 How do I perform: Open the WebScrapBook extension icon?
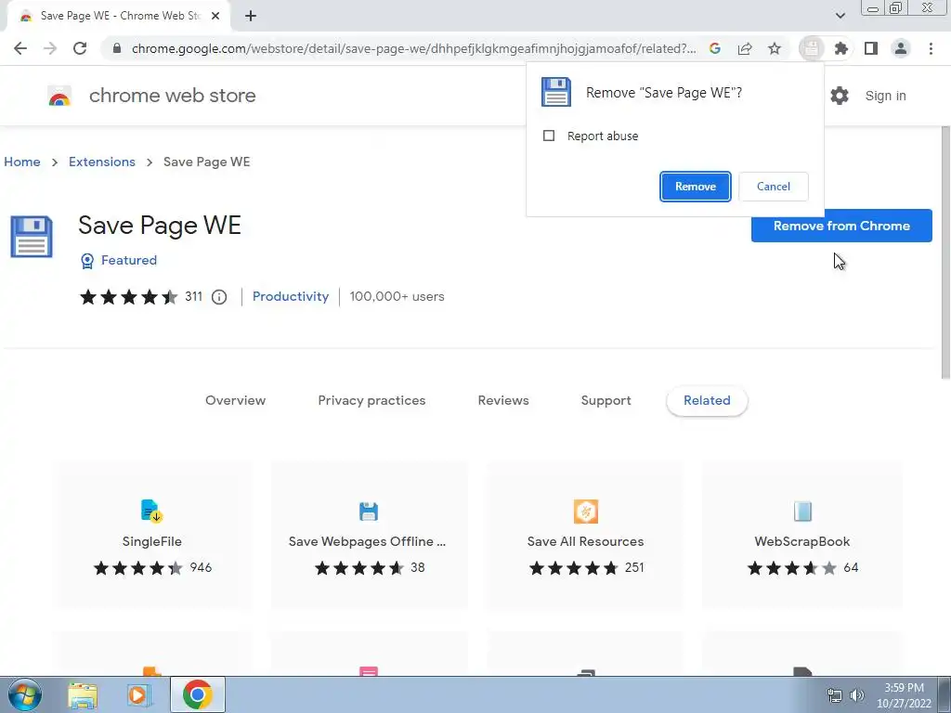802,512
